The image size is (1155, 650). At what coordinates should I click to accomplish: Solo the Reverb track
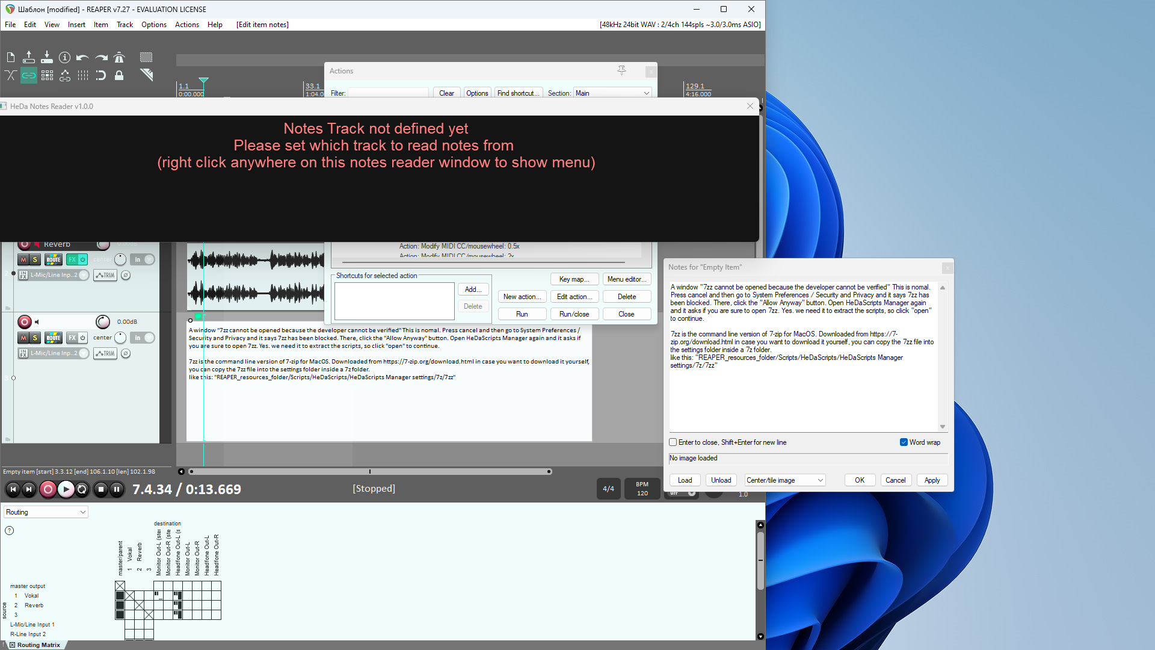35,260
